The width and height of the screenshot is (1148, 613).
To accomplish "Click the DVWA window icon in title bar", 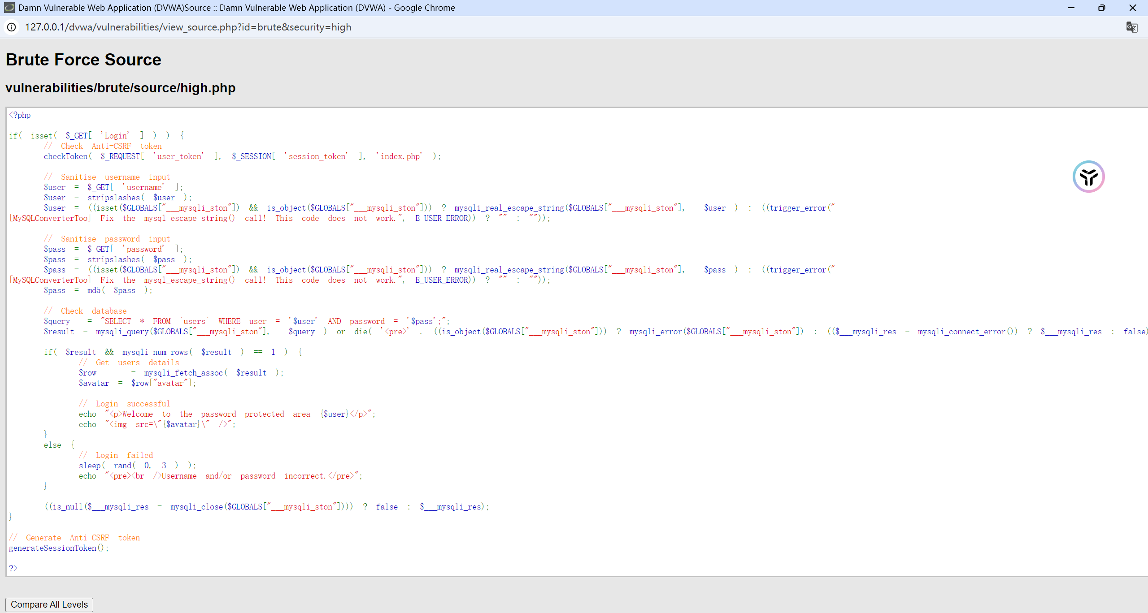I will (x=9, y=8).
